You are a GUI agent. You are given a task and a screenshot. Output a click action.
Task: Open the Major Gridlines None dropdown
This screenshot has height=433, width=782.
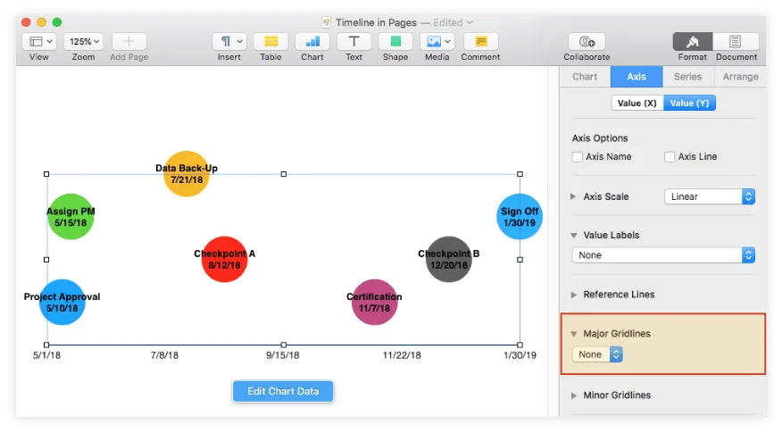[x=597, y=354]
